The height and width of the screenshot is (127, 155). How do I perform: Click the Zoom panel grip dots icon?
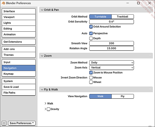[x=150, y=56]
